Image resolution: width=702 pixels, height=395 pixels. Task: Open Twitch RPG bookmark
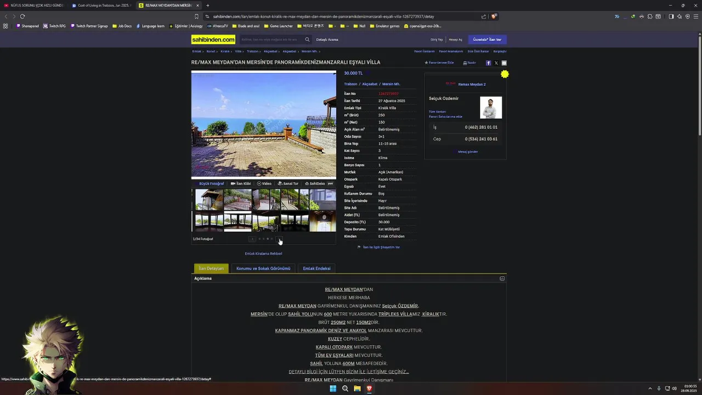tap(54, 26)
